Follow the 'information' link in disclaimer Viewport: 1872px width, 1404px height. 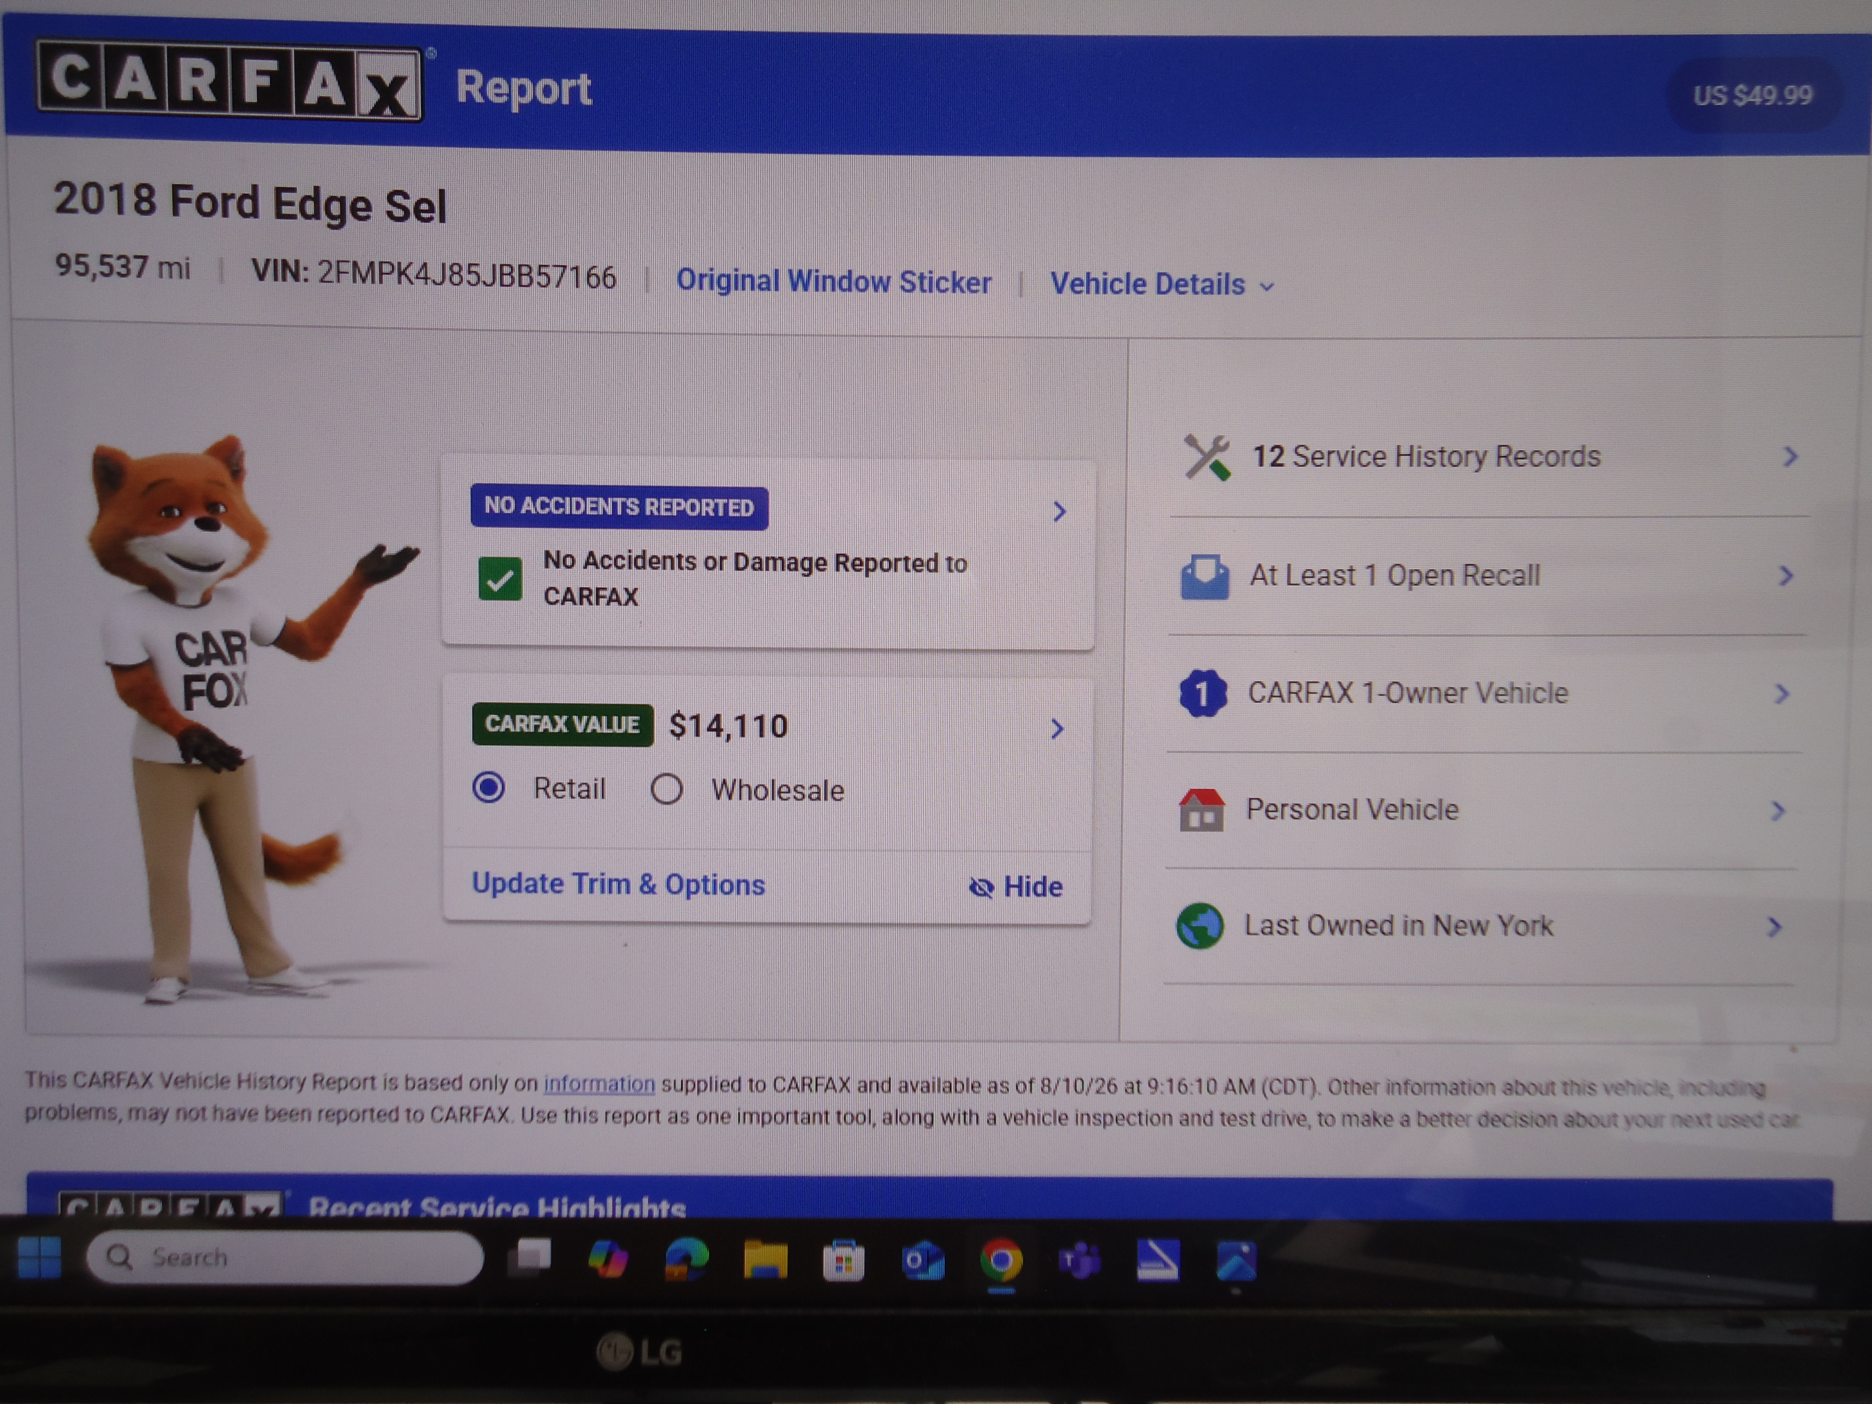coord(599,1084)
